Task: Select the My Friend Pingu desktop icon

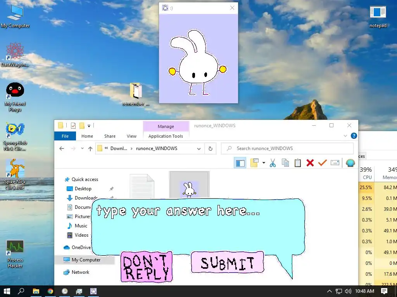Action: tap(15, 97)
